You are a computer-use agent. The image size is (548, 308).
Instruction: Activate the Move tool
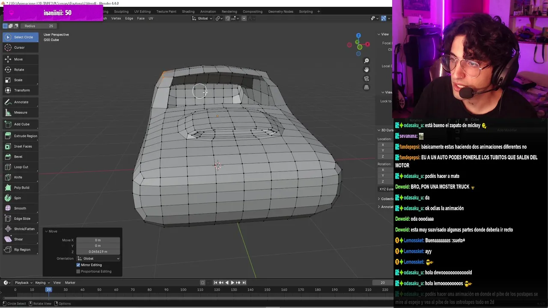[20, 59]
